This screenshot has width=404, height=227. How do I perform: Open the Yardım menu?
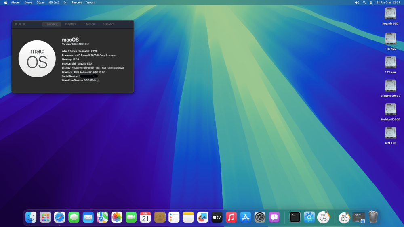pyautogui.click(x=90, y=2)
